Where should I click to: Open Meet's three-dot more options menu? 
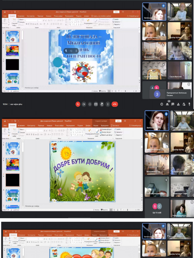[x=108, y=104]
